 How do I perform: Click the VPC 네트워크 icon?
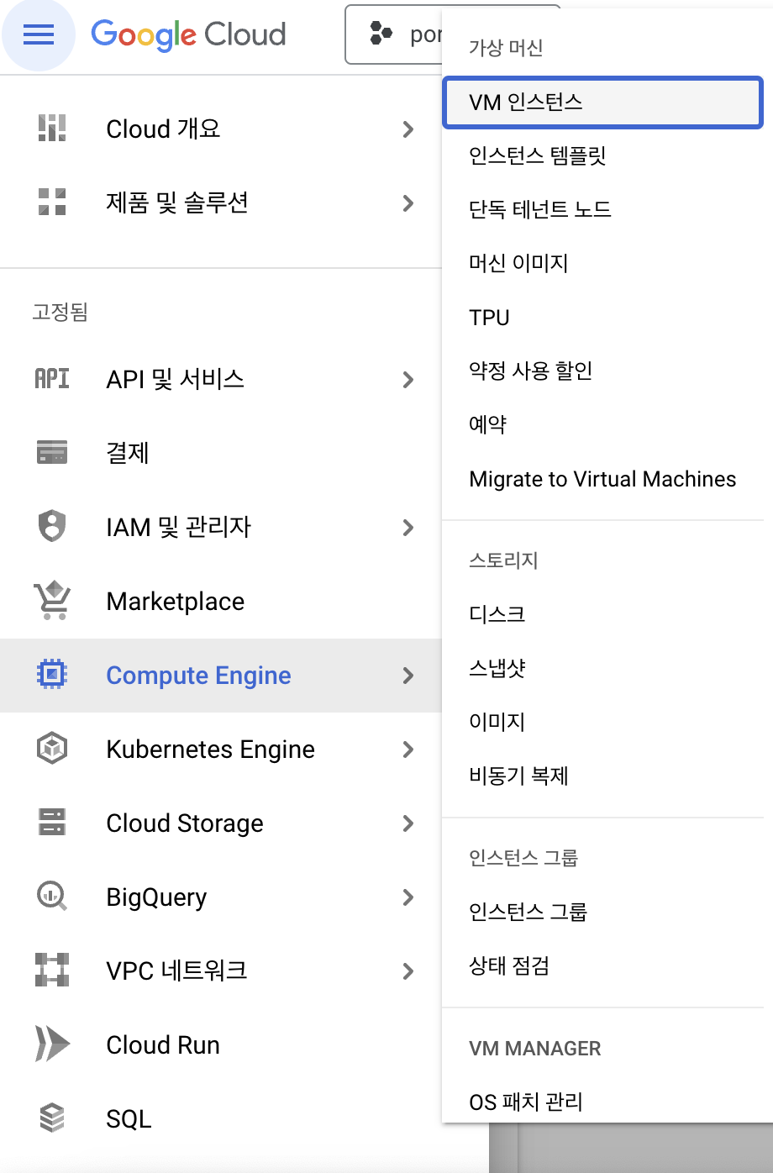point(52,970)
